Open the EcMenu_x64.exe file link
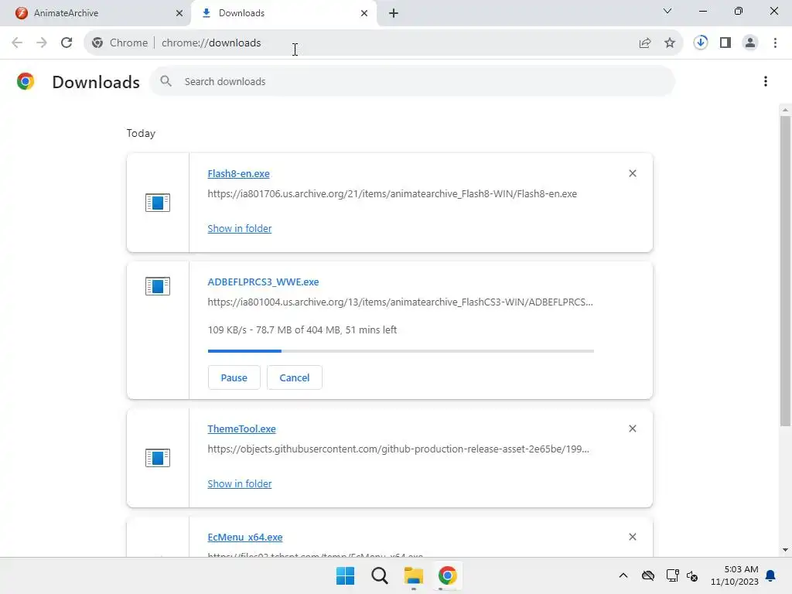 (245, 537)
